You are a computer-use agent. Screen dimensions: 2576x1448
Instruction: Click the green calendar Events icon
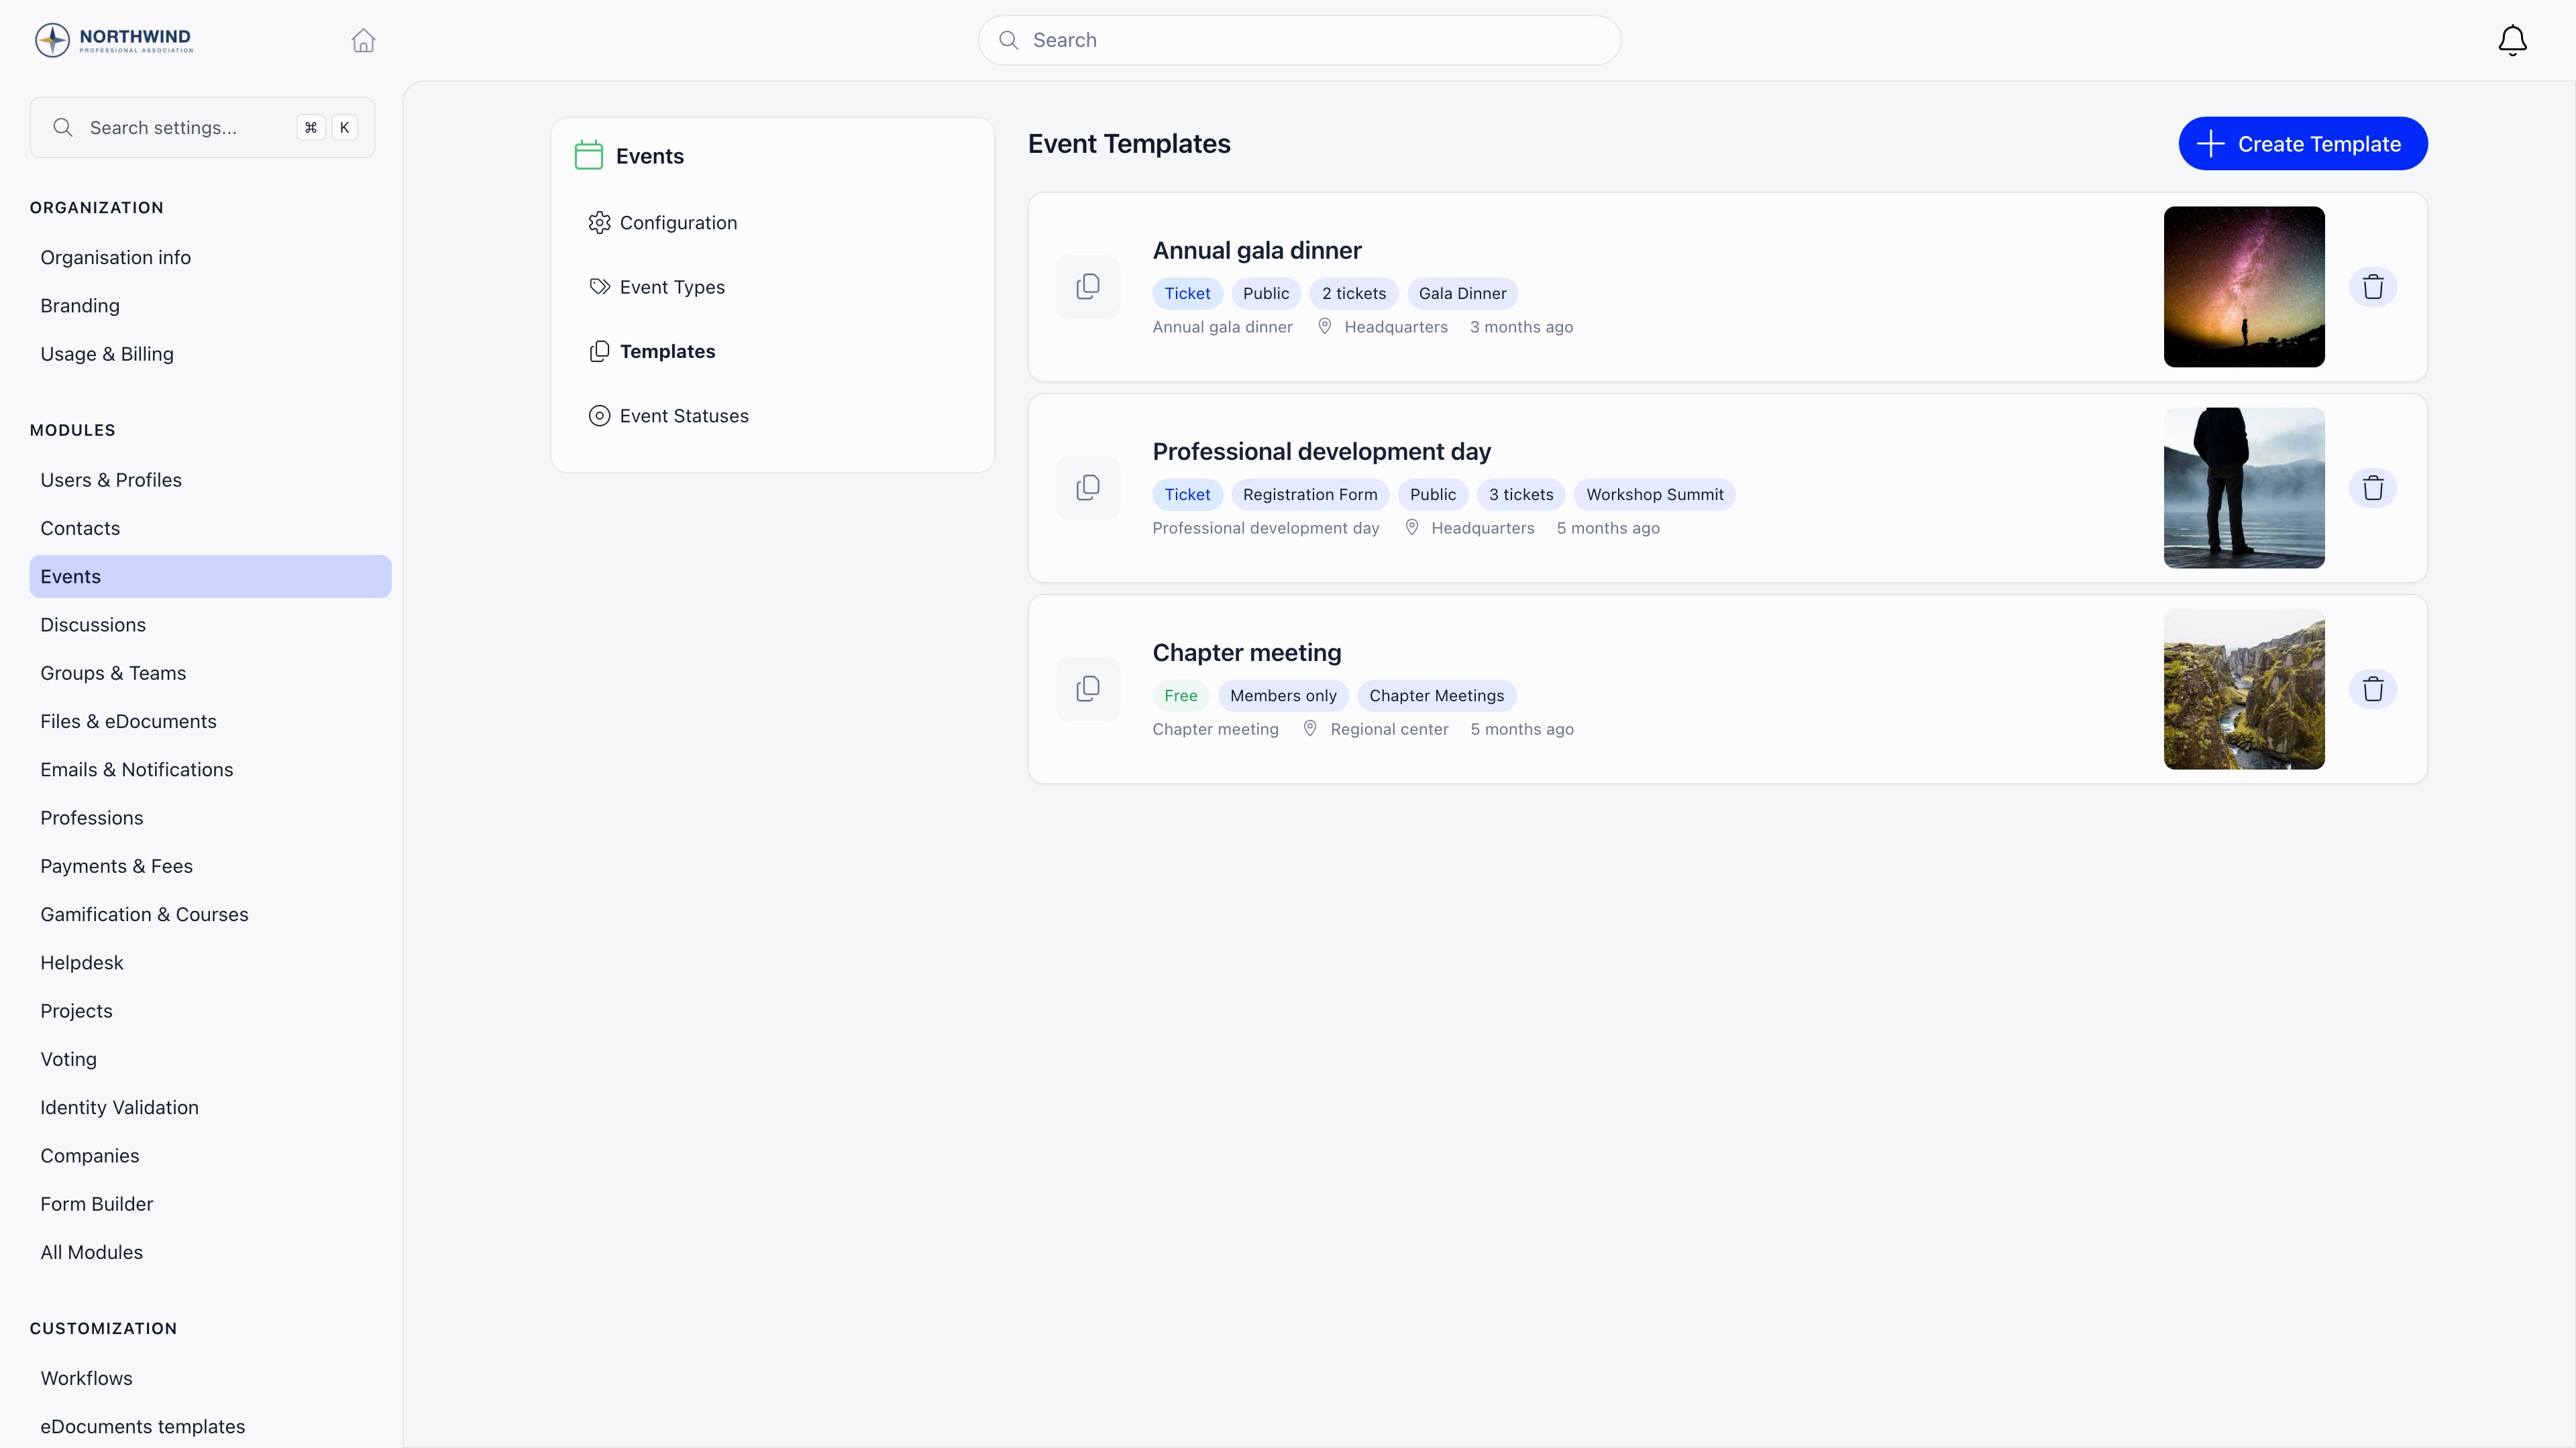pos(589,155)
